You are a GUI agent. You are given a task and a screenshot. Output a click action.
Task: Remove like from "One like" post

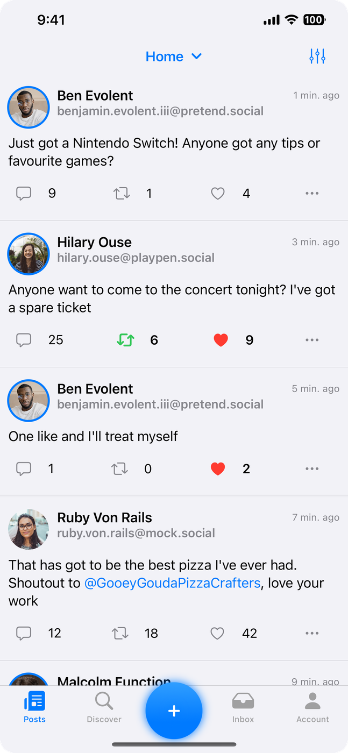click(x=217, y=469)
